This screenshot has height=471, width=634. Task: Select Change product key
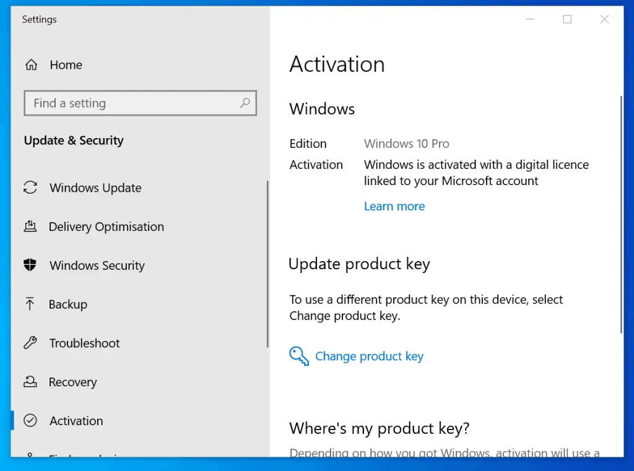(369, 356)
